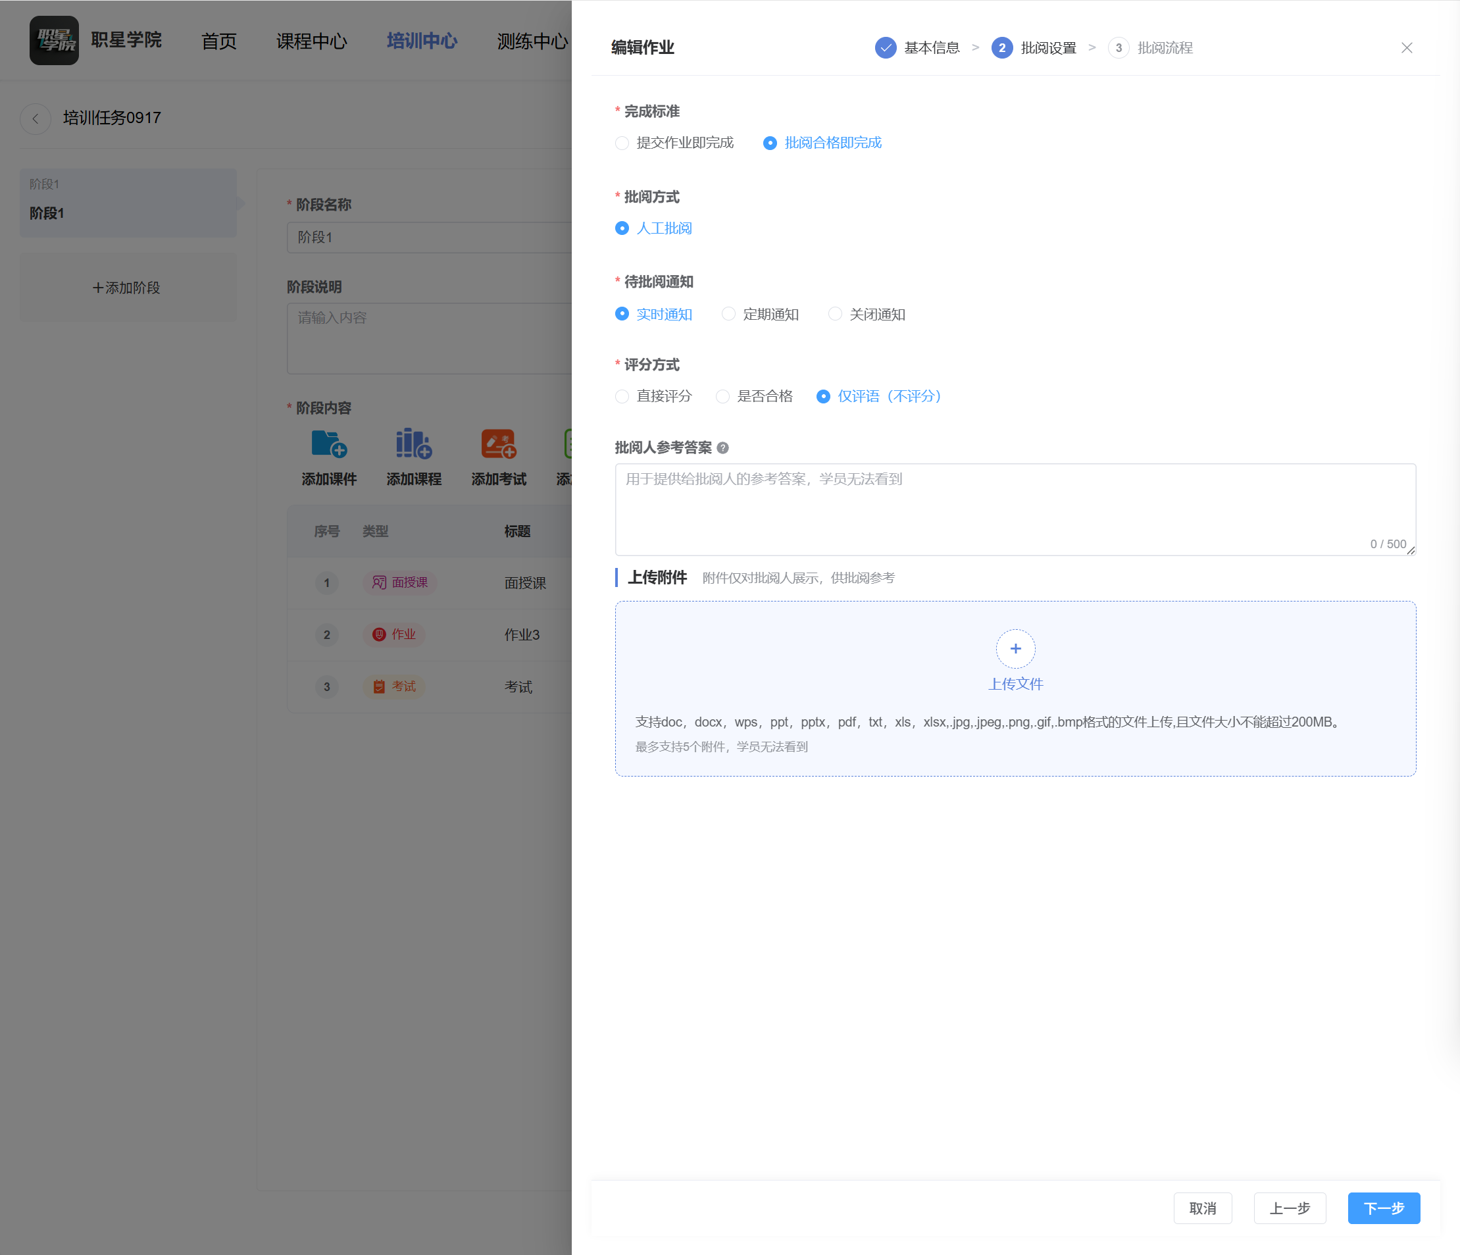1460x1255 pixels.
Task: Click the 上传文件 link
Action: (1015, 684)
